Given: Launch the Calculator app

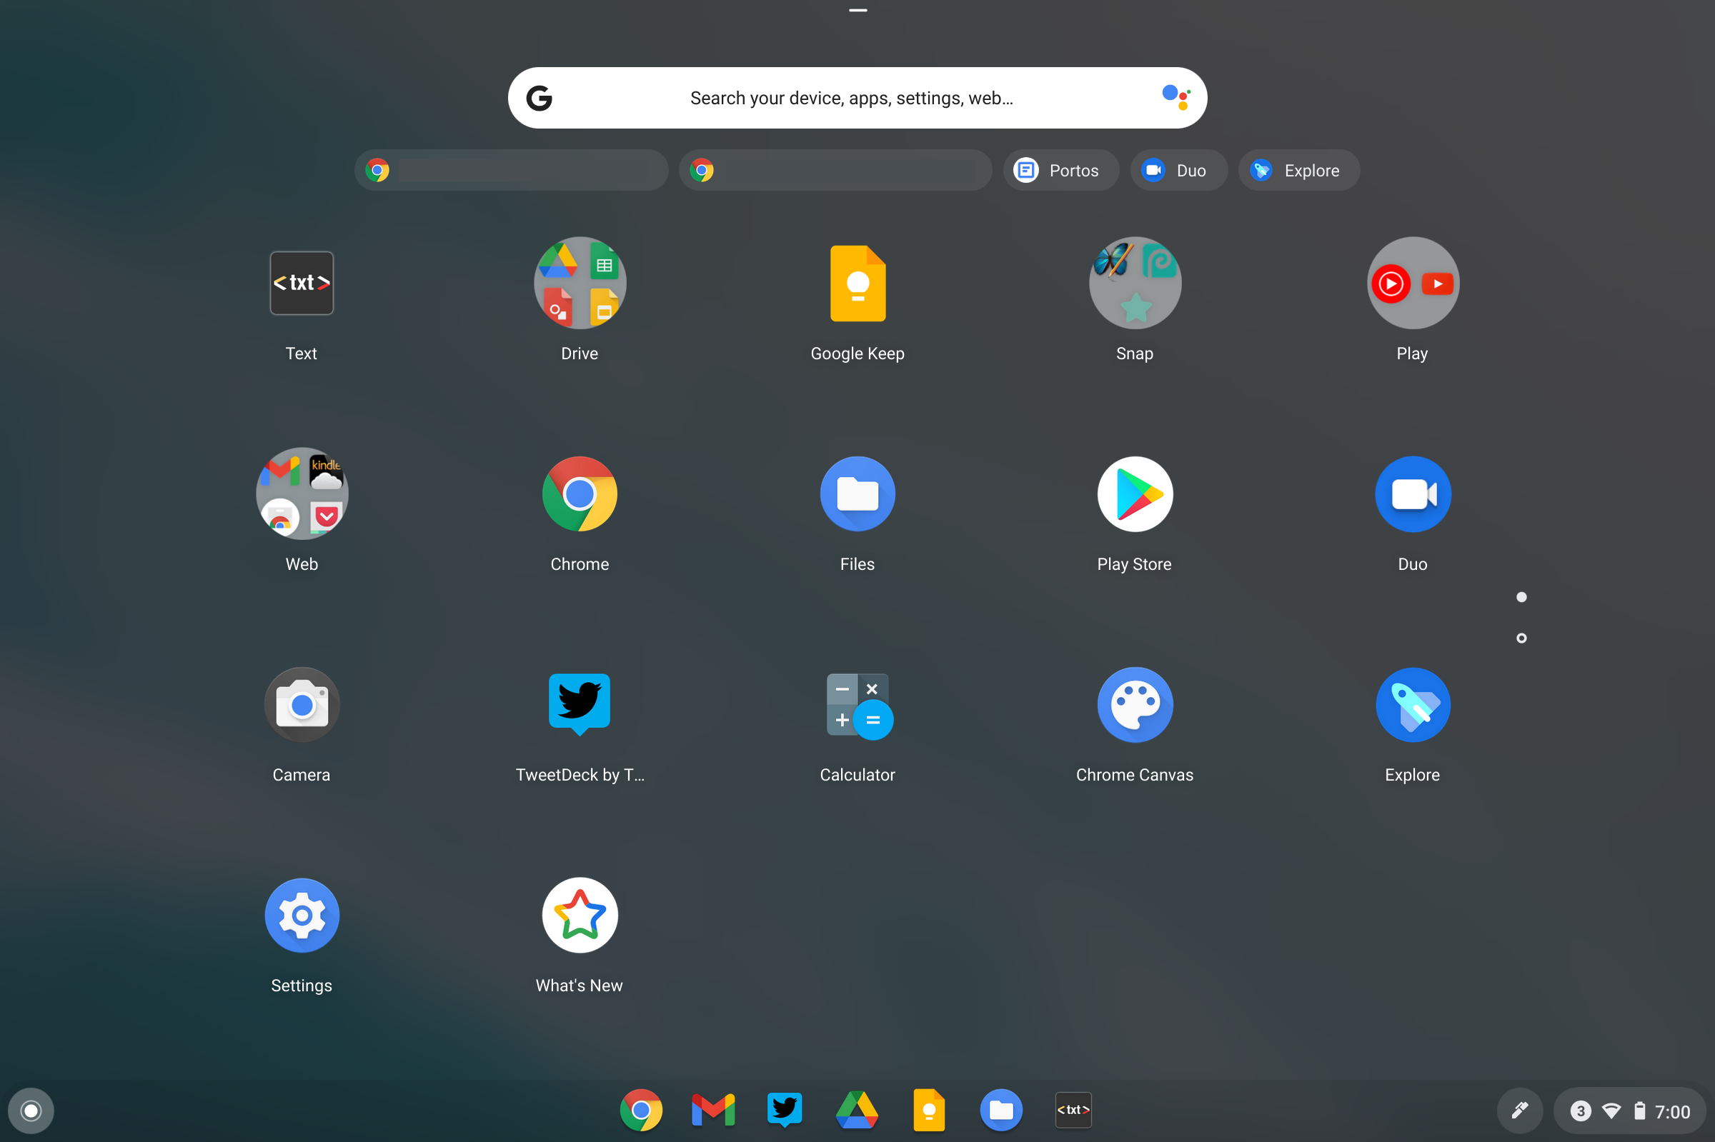Looking at the screenshot, I should [857, 705].
